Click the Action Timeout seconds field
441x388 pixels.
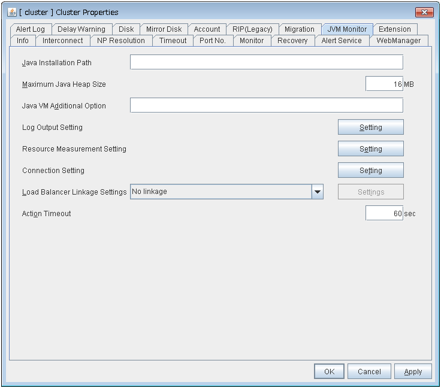click(x=384, y=213)
